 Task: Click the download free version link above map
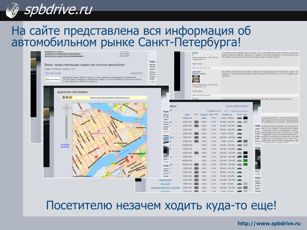[x=110, y=97]
